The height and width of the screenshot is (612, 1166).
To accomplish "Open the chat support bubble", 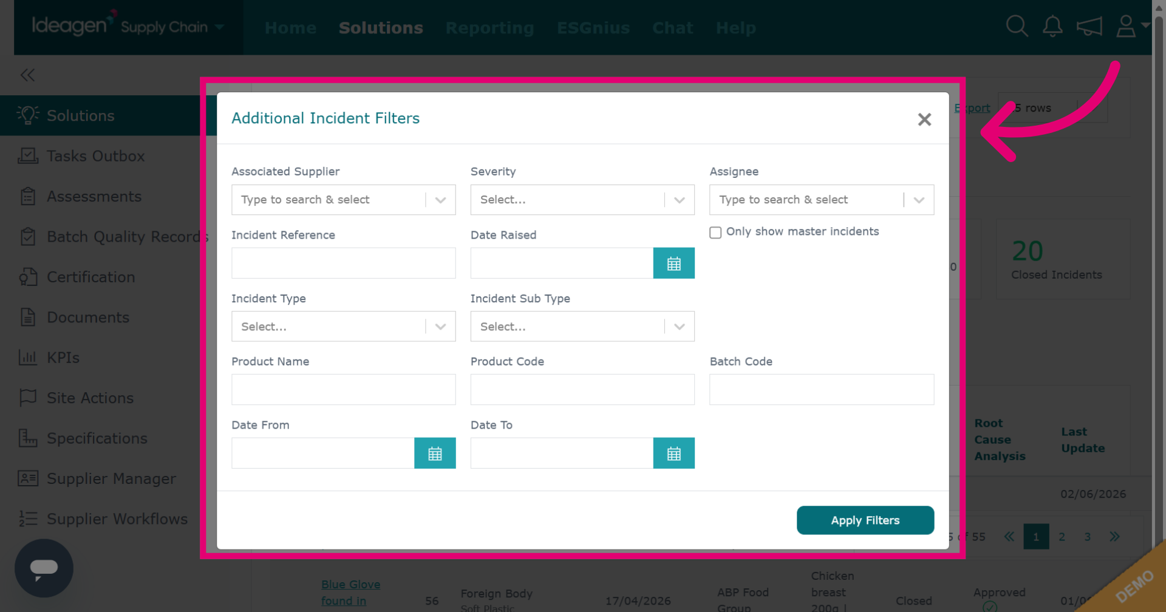I will pyautogui.click(x=44, y=568).
